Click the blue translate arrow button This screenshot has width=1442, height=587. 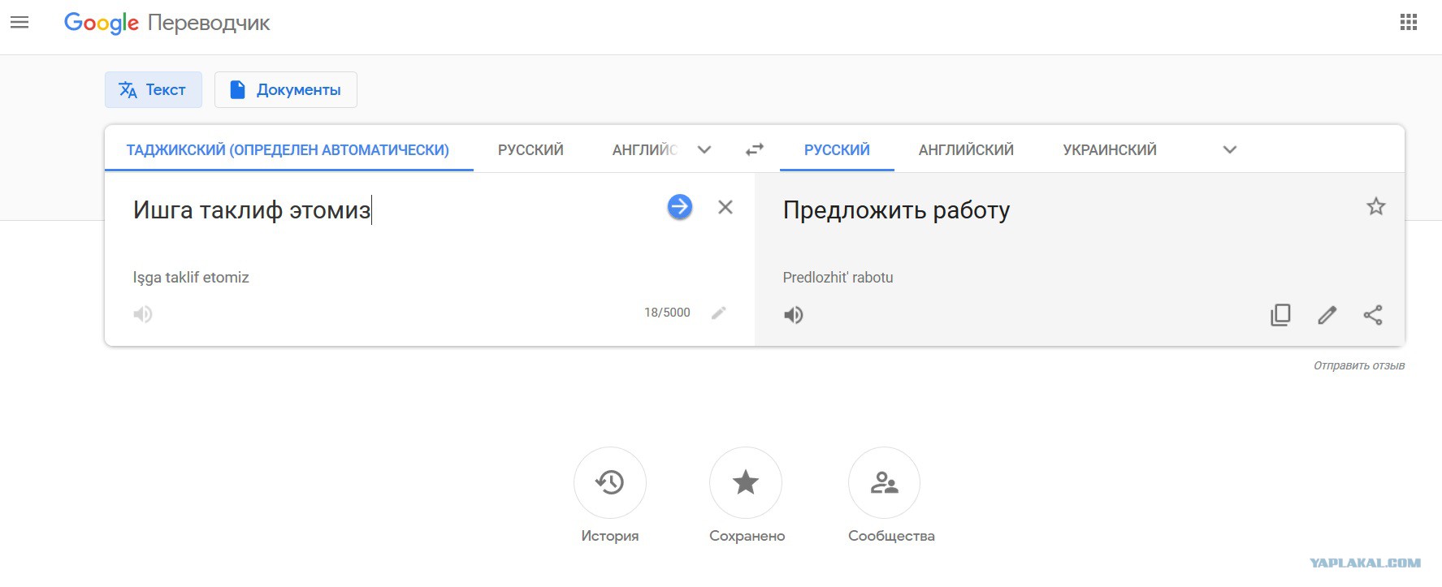point(680,207)
